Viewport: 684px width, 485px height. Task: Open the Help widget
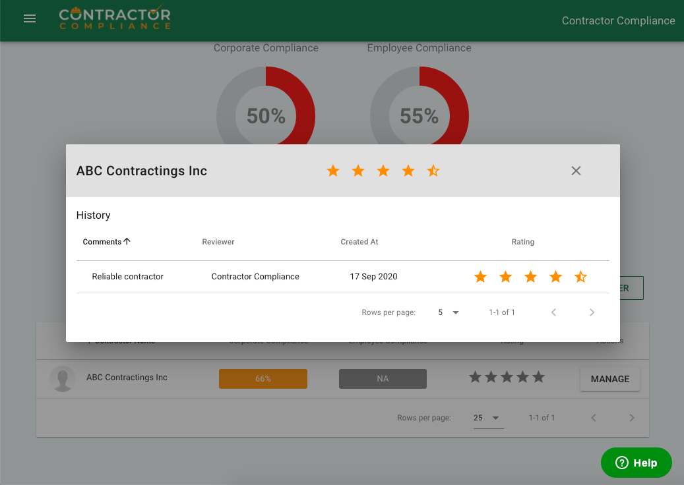click(x=636, y=463)
